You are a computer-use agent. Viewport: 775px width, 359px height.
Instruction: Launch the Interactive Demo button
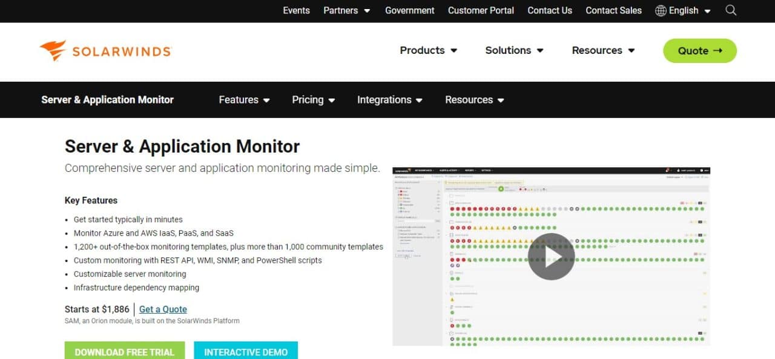tap(246, 351)
